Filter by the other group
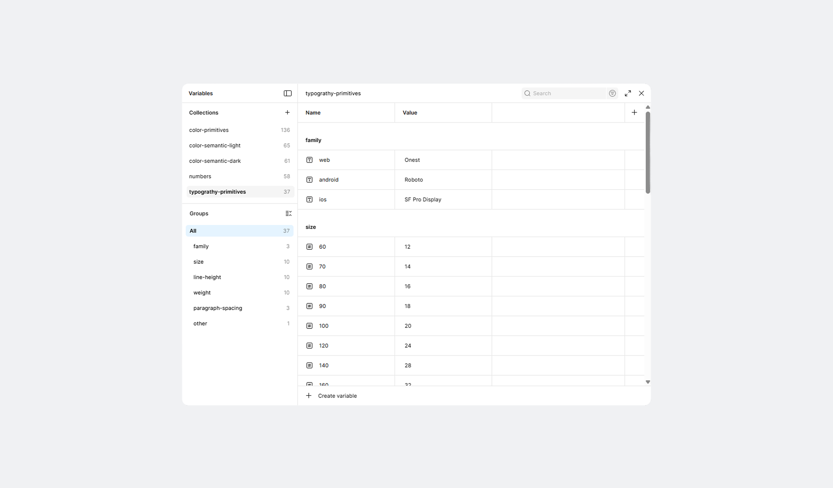The width and height of the screenshot is (833, 488). [240, 324]
